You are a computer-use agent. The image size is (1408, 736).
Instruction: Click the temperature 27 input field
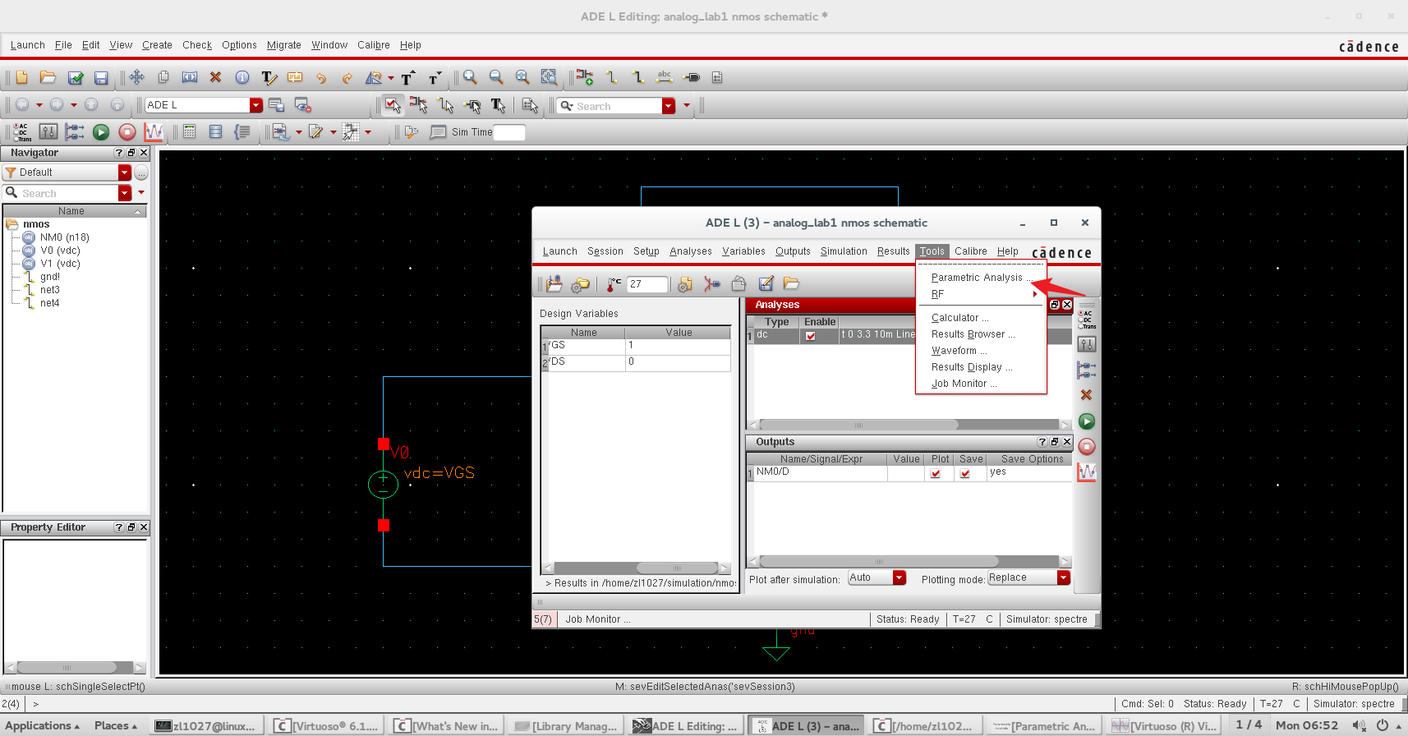pyautogui.click(x=647, y=284)
